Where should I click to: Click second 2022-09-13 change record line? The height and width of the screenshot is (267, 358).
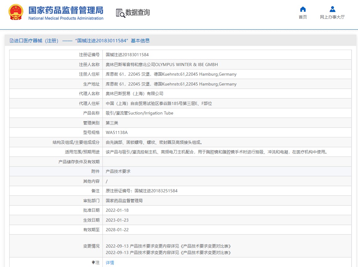point(168,252)
